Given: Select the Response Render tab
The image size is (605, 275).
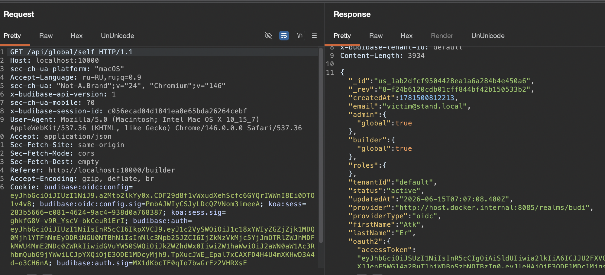Looking at the screenshot, I should coord(442,36).
